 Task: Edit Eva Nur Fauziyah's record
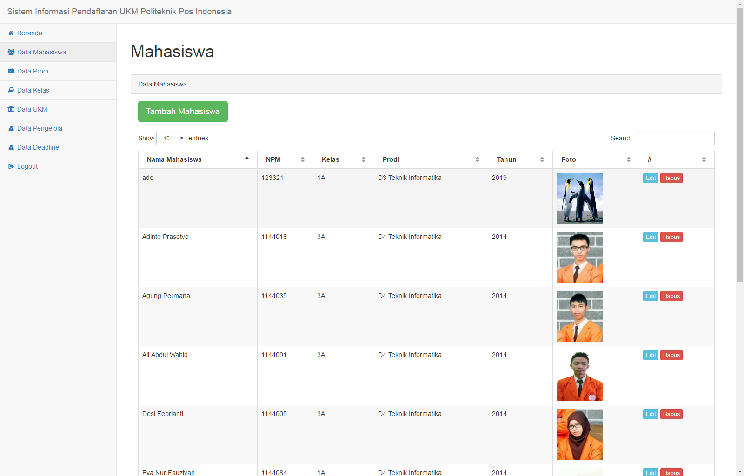point(651,472)
